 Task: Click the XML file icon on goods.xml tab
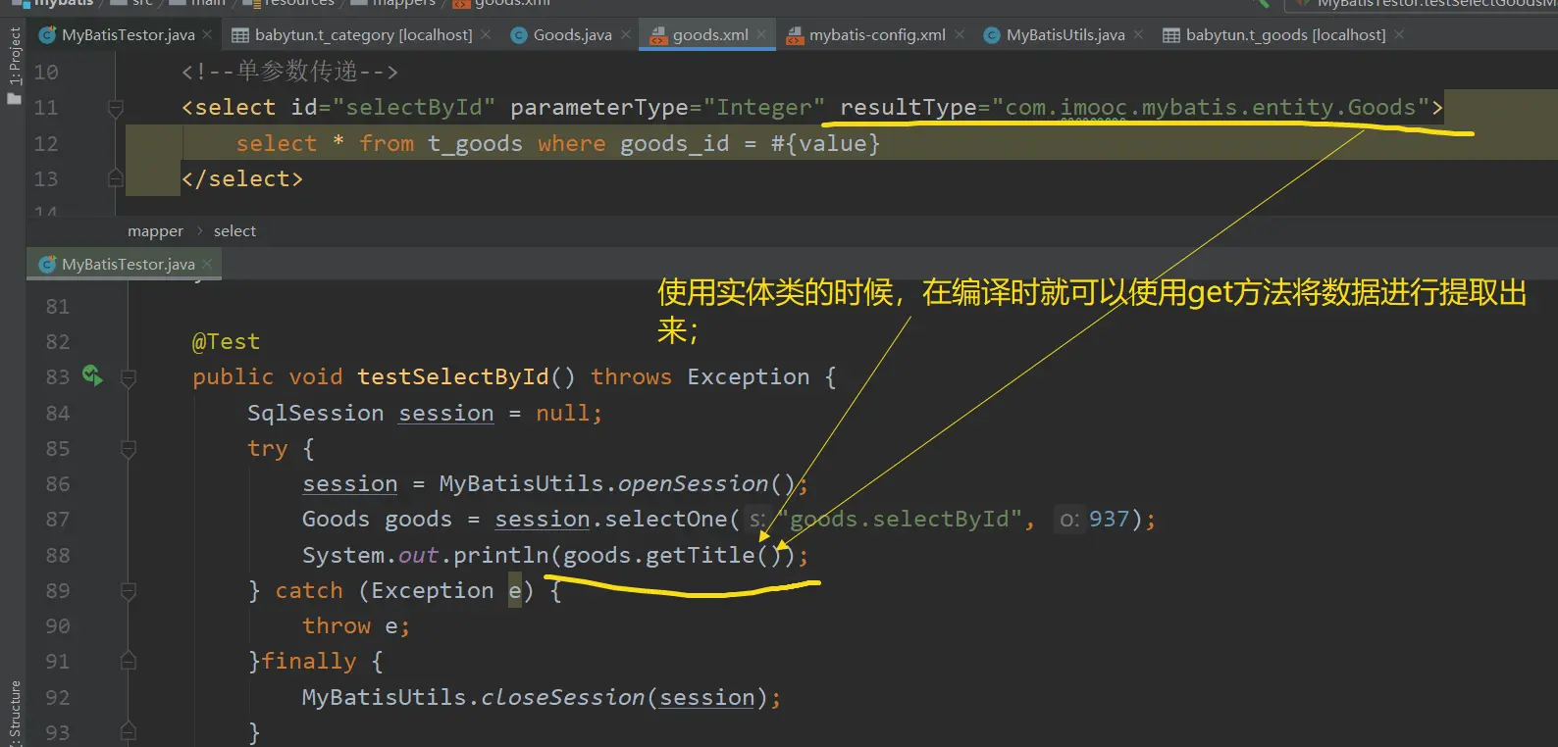(658, 35)
